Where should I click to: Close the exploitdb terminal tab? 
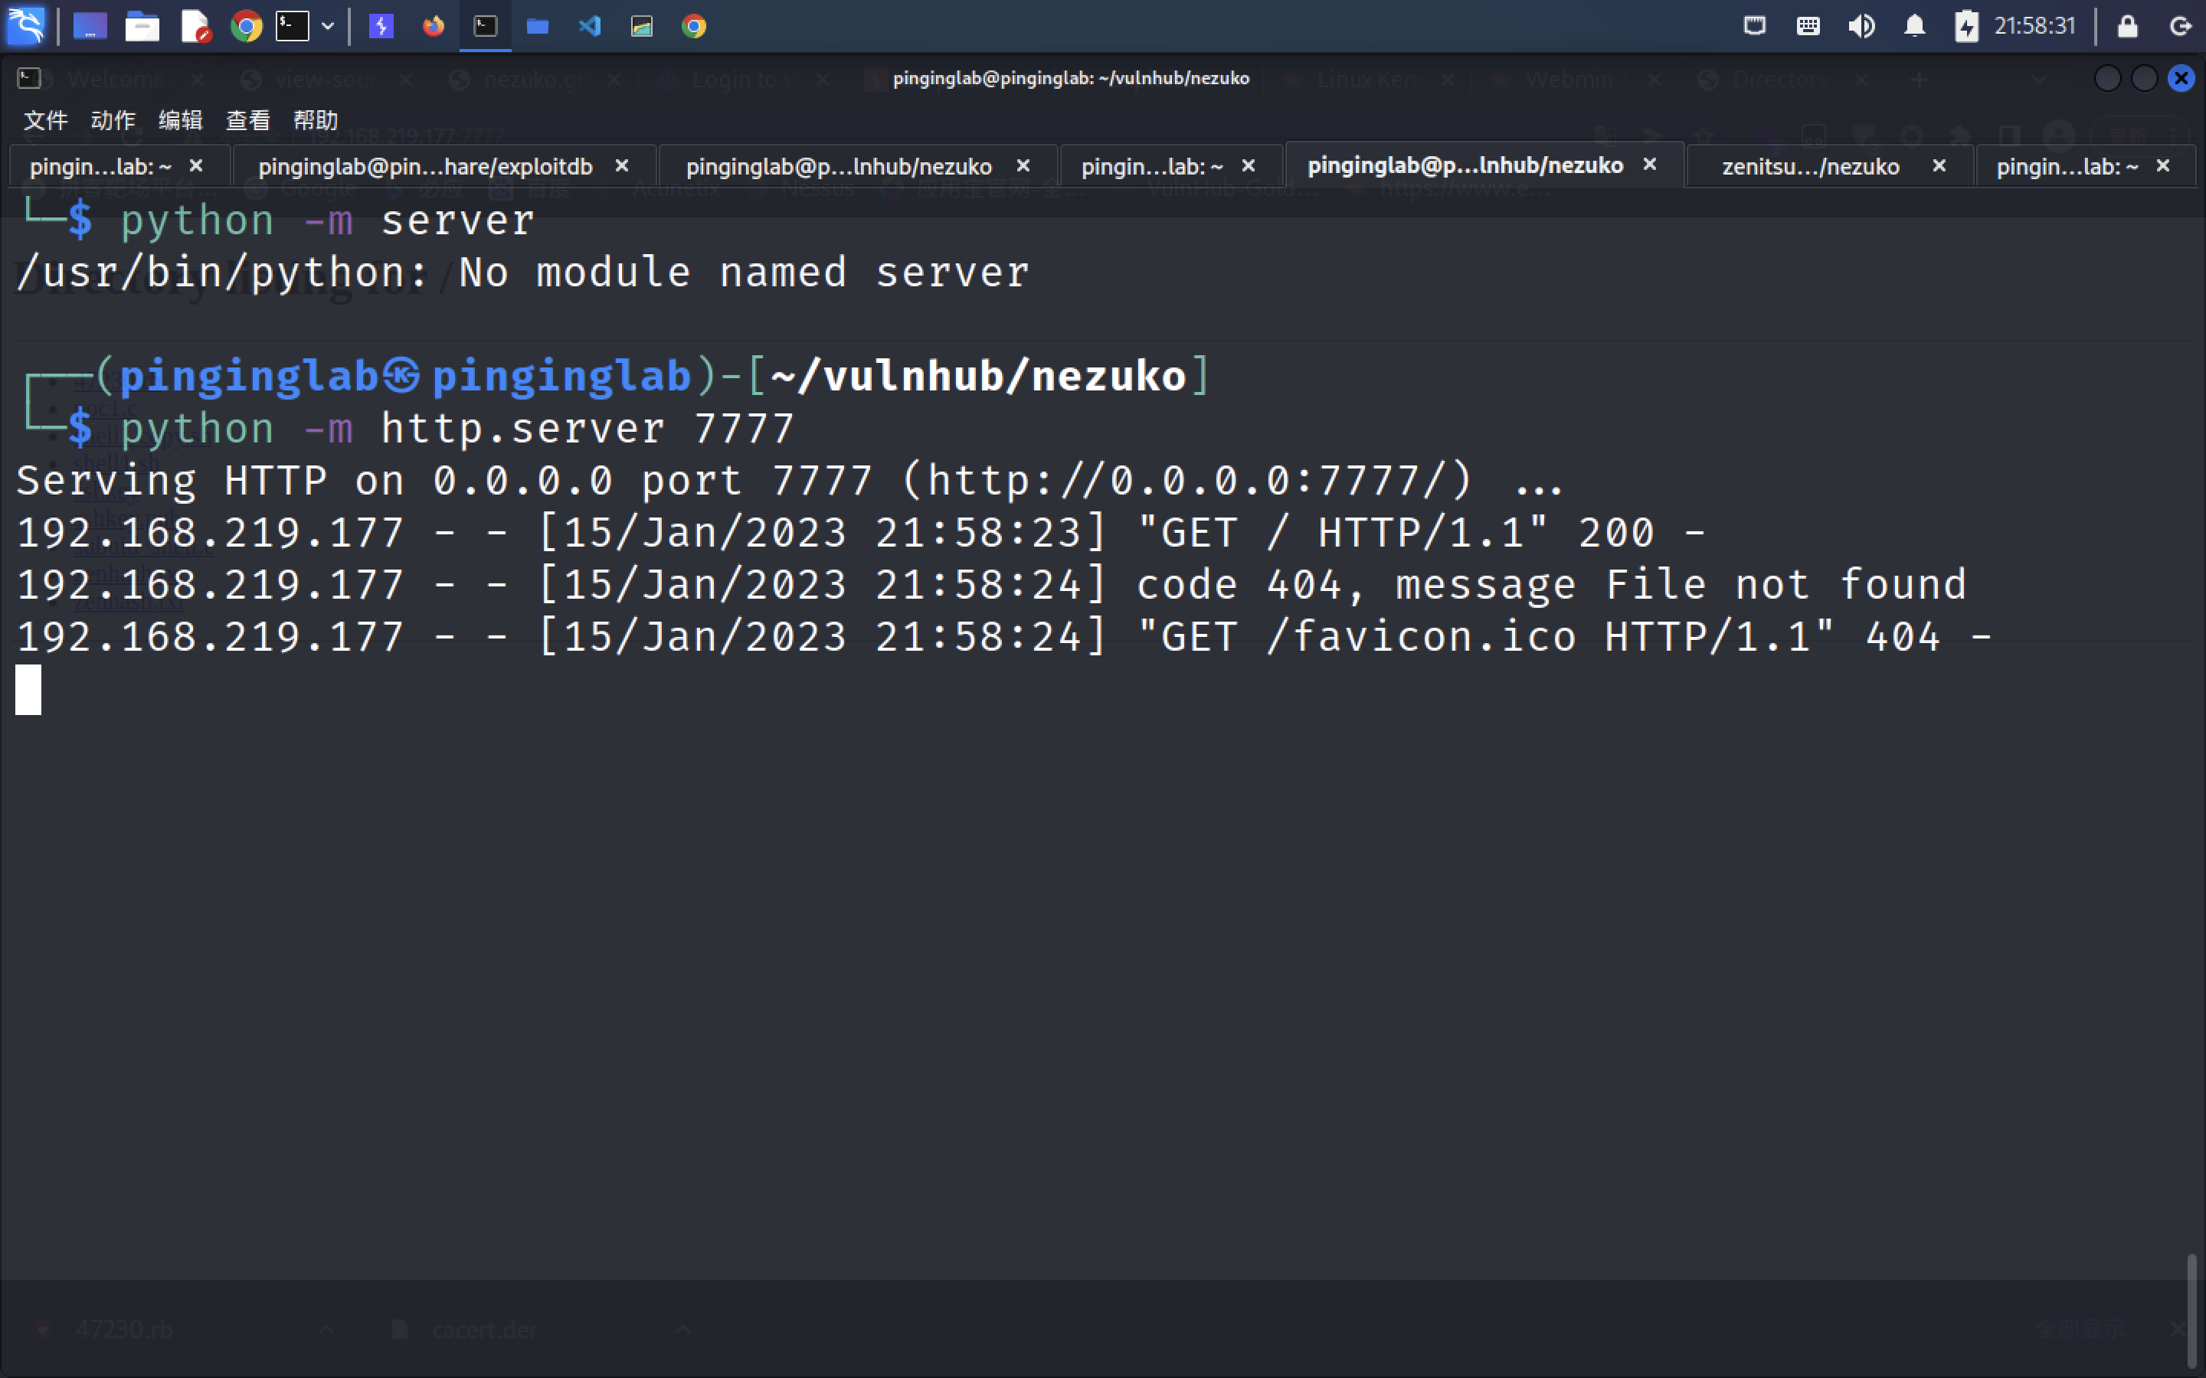click(622, 166)
